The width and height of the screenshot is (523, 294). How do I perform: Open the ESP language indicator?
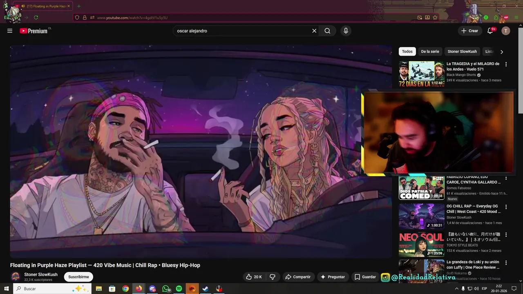[485, 289]
